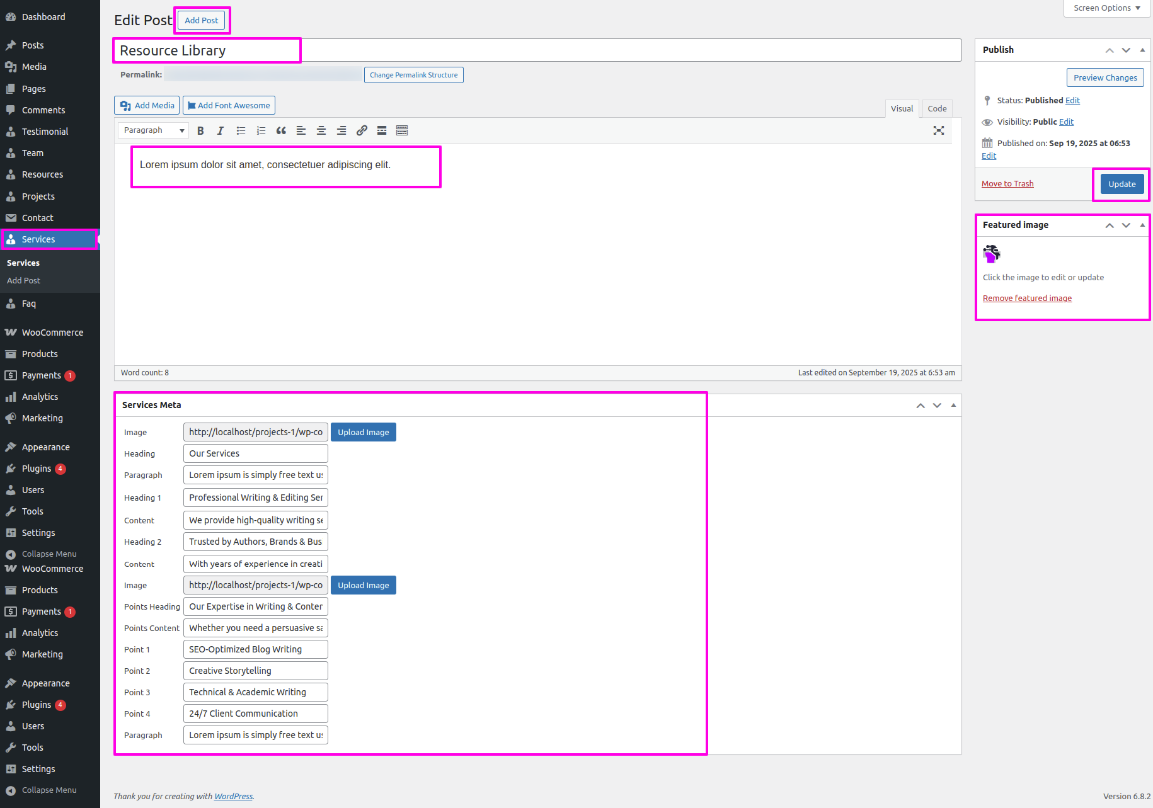Screen dimensions: 1153x808
Task: Toggle the Services Meta panel collapse arrow
Action: pyautogui.click(x=953, y=405)
